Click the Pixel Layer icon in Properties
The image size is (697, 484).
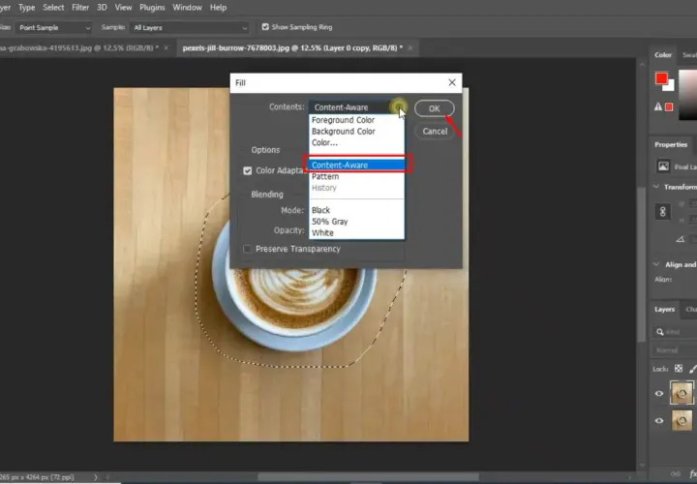pyautogui.click(x=663, y=166)
